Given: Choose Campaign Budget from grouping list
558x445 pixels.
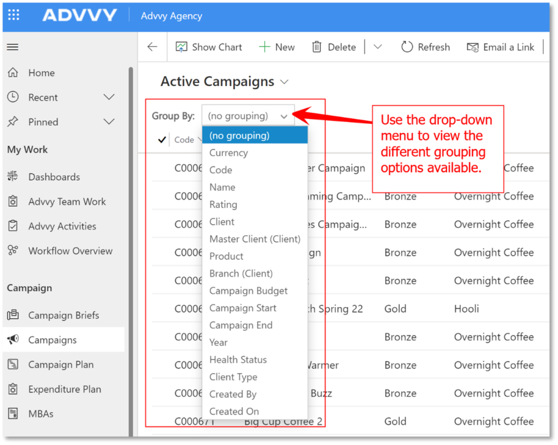Looking at the screenshot, I should pyautogui.click(x=248, y=290).
